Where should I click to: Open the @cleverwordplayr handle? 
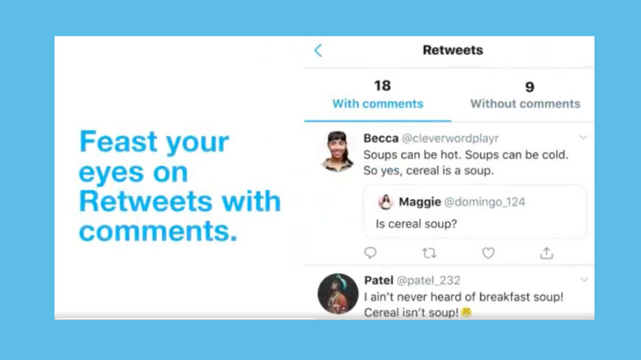[x=451, y=138]
